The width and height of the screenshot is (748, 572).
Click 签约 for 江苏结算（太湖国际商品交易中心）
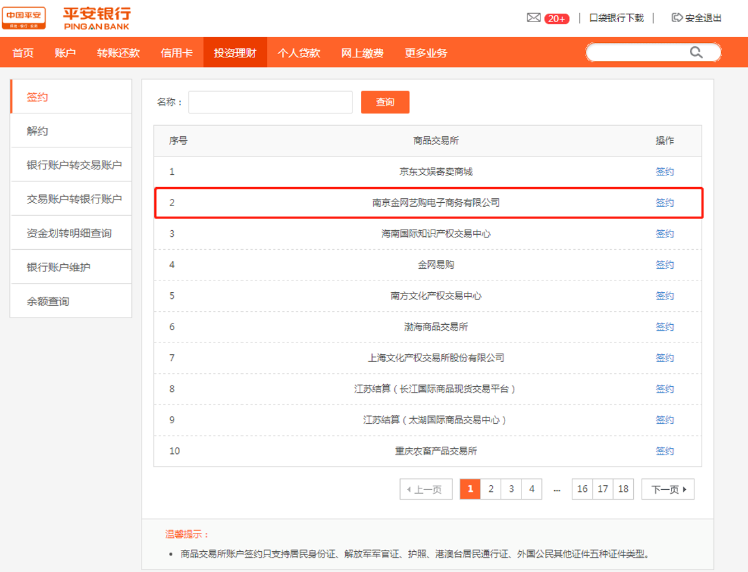[664, 419]
